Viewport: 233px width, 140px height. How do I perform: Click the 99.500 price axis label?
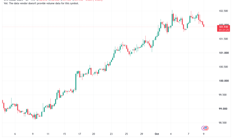(223, 95)
